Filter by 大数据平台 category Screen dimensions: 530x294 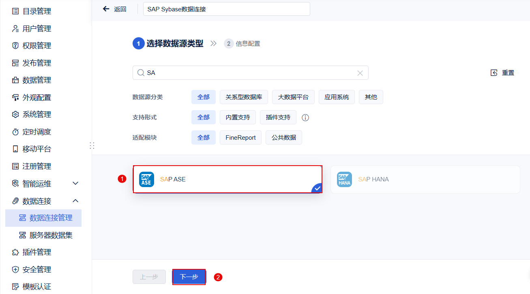pyautogui.click(x=293, y=97)
